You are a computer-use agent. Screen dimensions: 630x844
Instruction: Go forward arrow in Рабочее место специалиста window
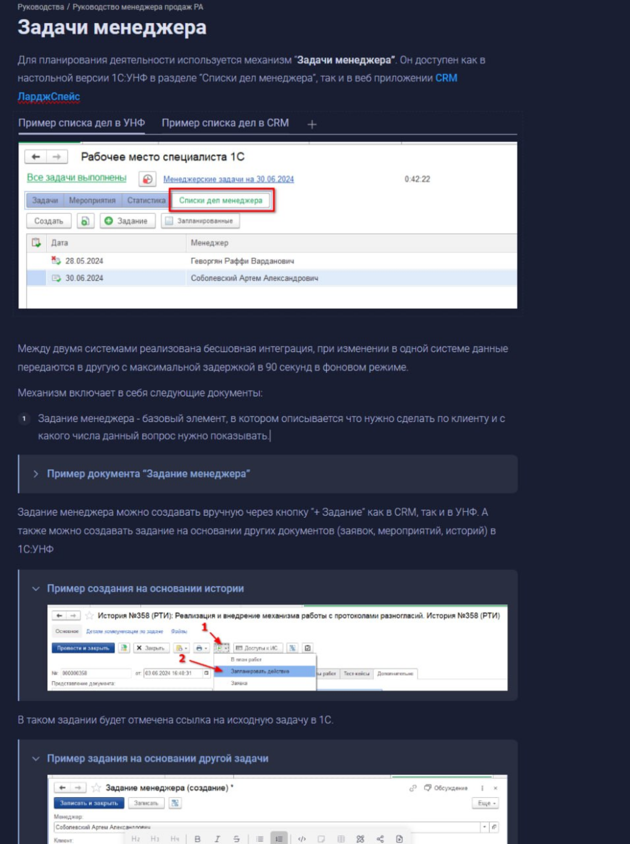[x=57, y=157]
